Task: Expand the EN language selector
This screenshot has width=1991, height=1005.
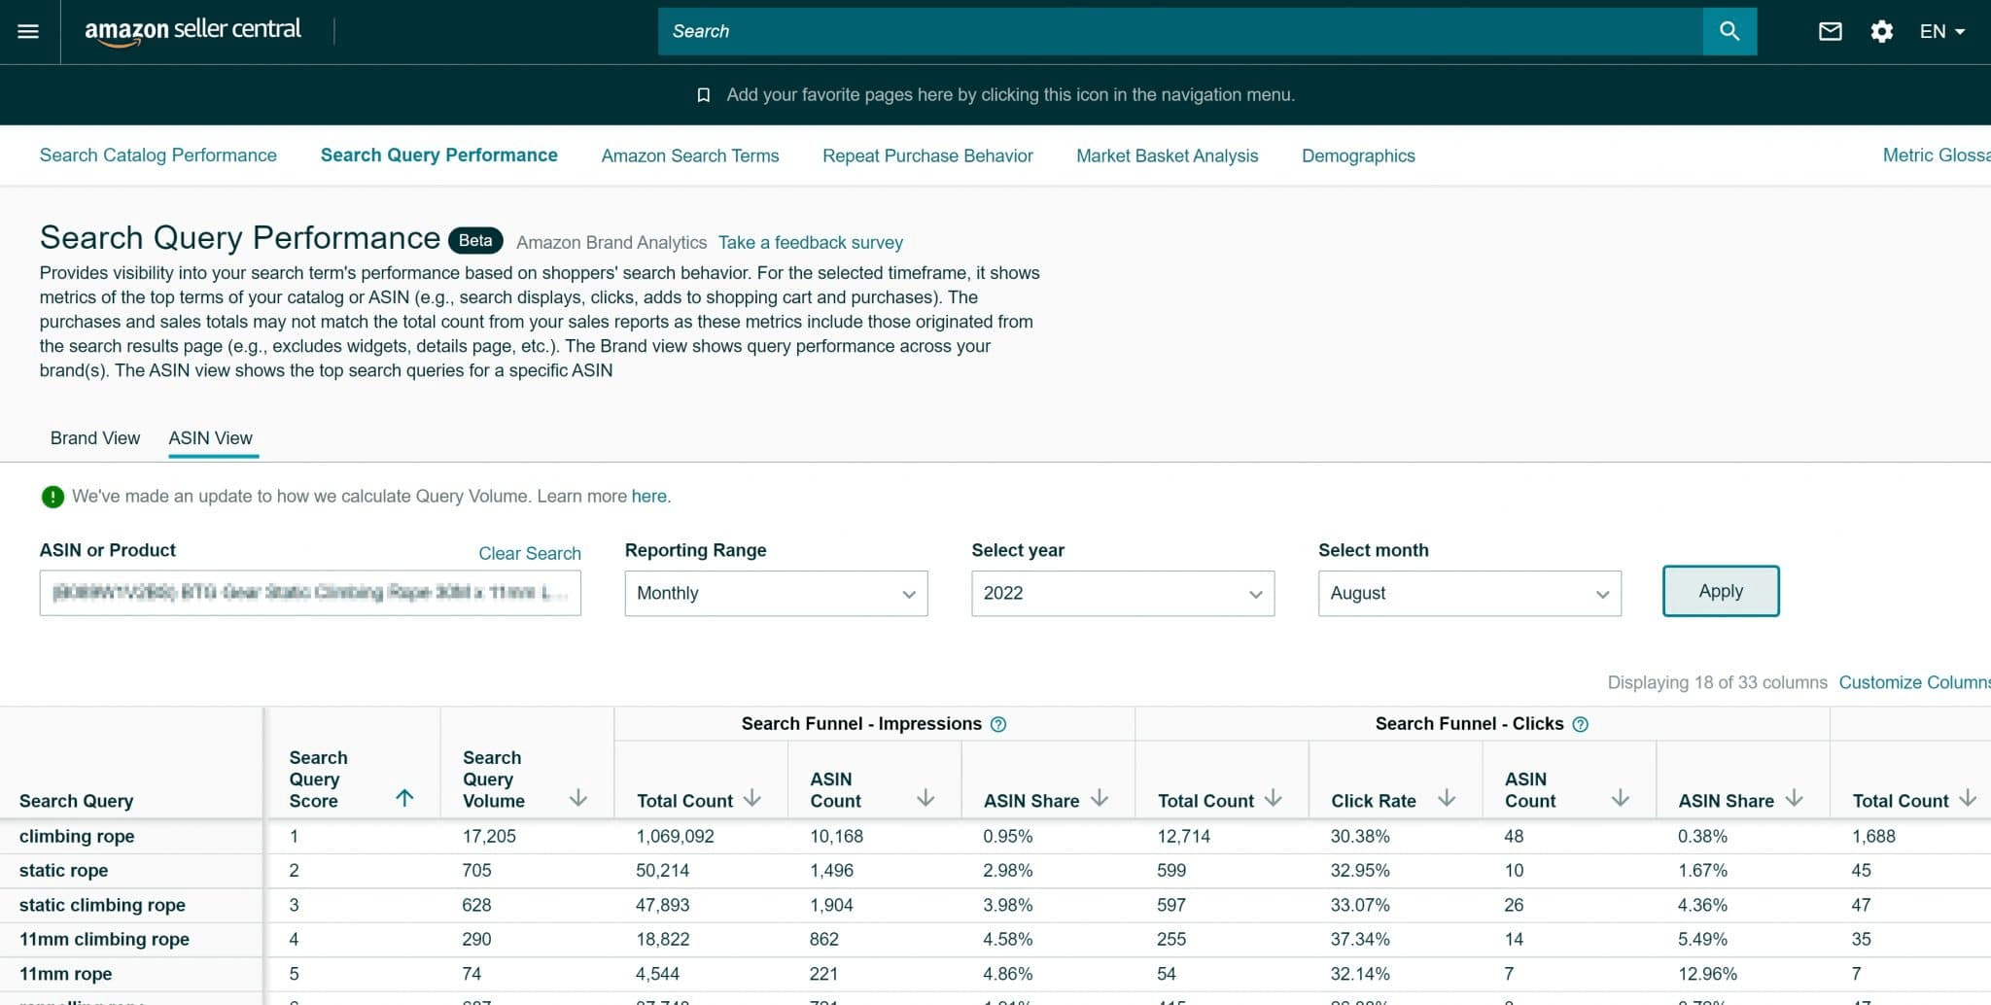Action: coord(1940,31)
